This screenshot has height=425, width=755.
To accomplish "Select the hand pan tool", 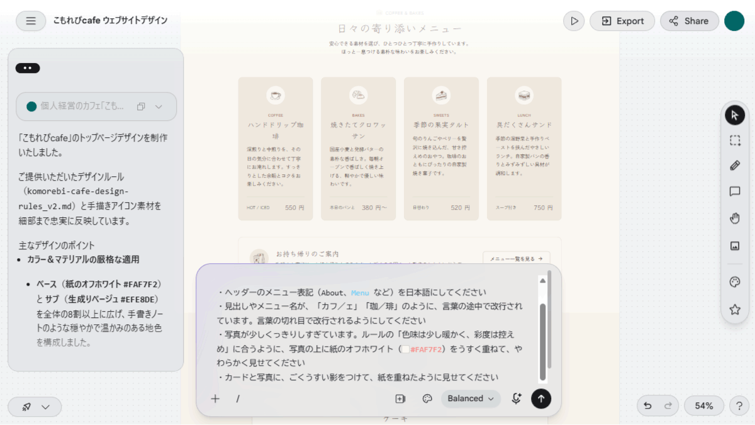I will tap(734, 218).
